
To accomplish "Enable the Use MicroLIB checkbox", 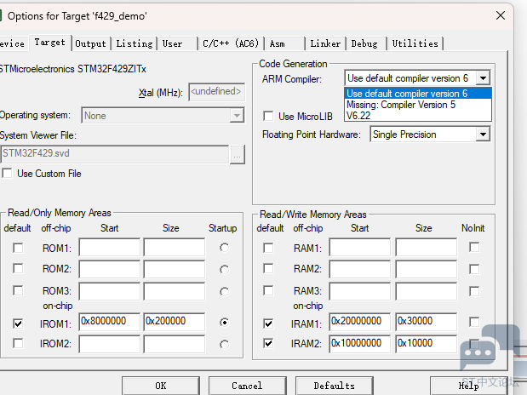I will tap(268, 117).
